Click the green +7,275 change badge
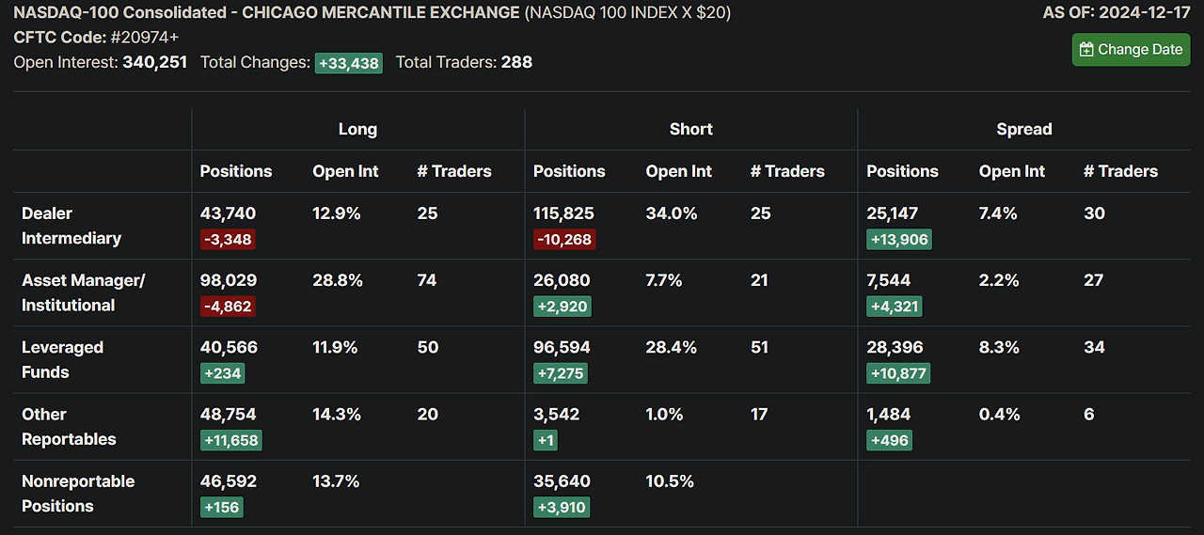This screenshot has width=1204, height=535. tap(561, 373)
